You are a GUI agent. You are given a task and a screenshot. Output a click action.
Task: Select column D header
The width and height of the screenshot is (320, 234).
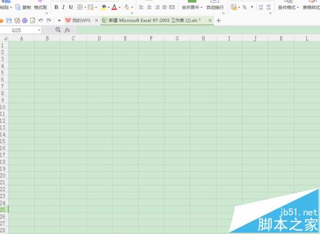point(99,38)
